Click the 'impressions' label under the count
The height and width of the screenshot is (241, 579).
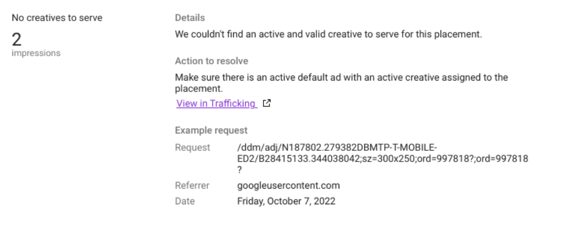(36, 53)
